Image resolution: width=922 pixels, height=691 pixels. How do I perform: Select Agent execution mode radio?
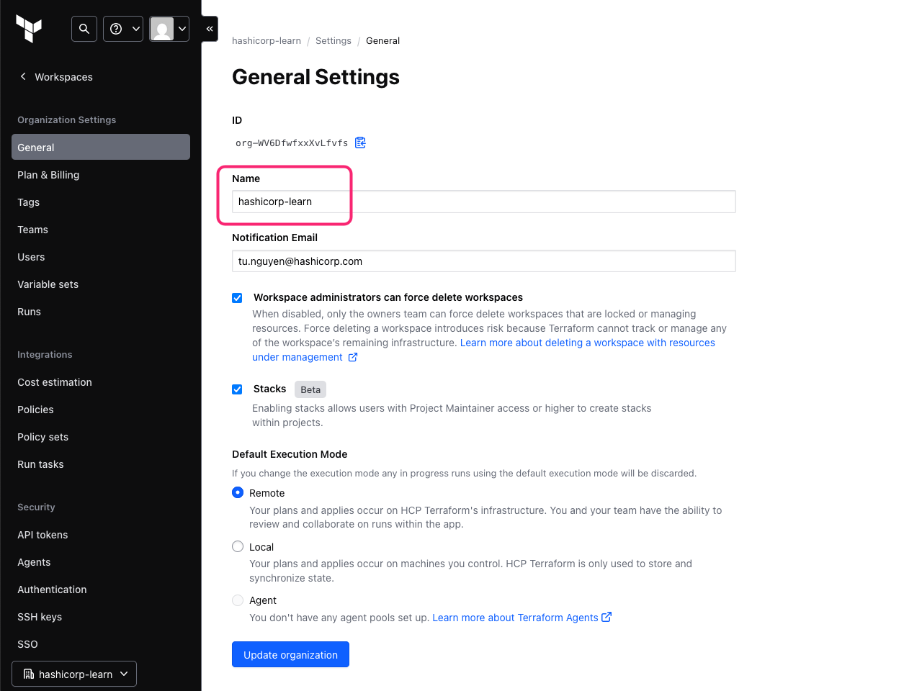(238, 600)
